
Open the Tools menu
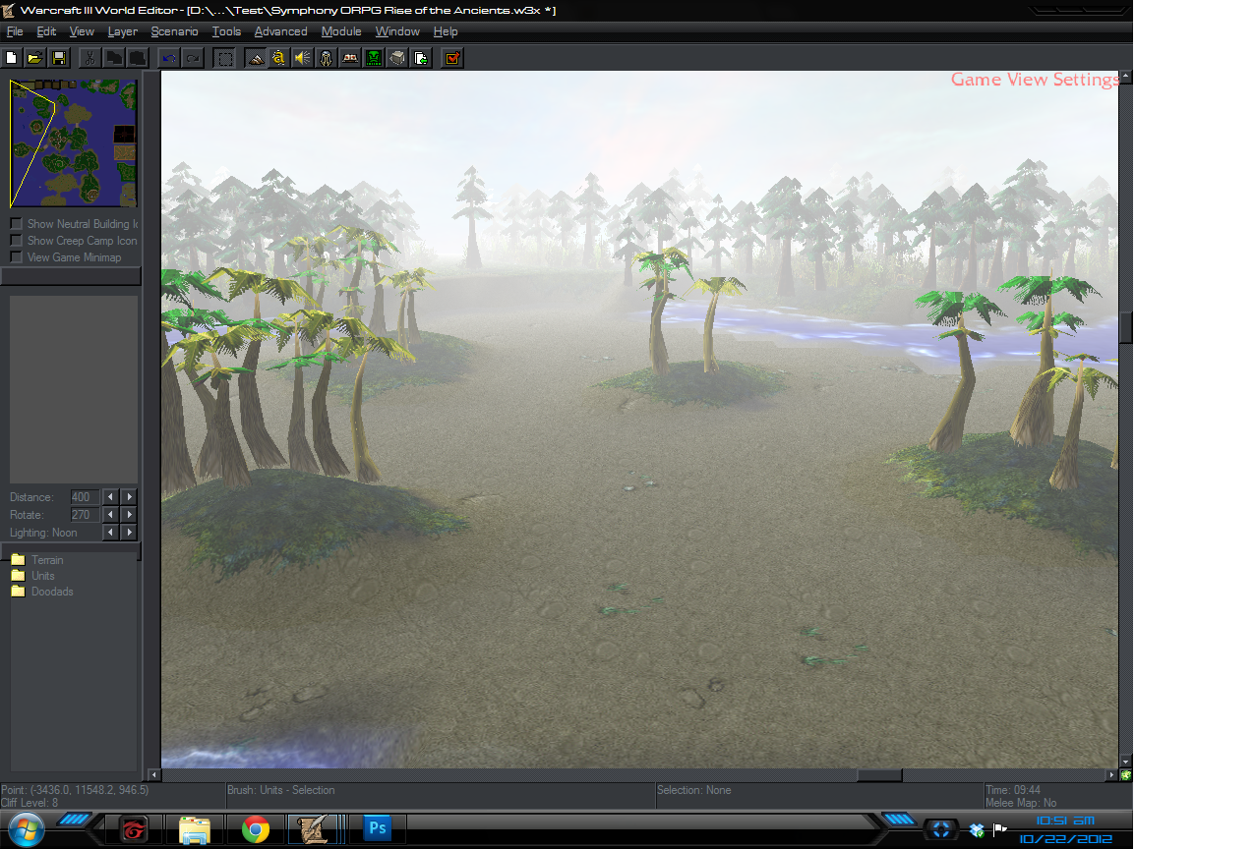[226, 31]
